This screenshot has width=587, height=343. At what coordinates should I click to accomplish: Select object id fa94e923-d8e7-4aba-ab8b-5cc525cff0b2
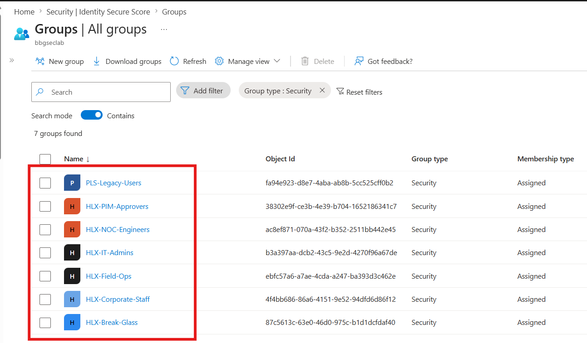click(x=329, y=183)
